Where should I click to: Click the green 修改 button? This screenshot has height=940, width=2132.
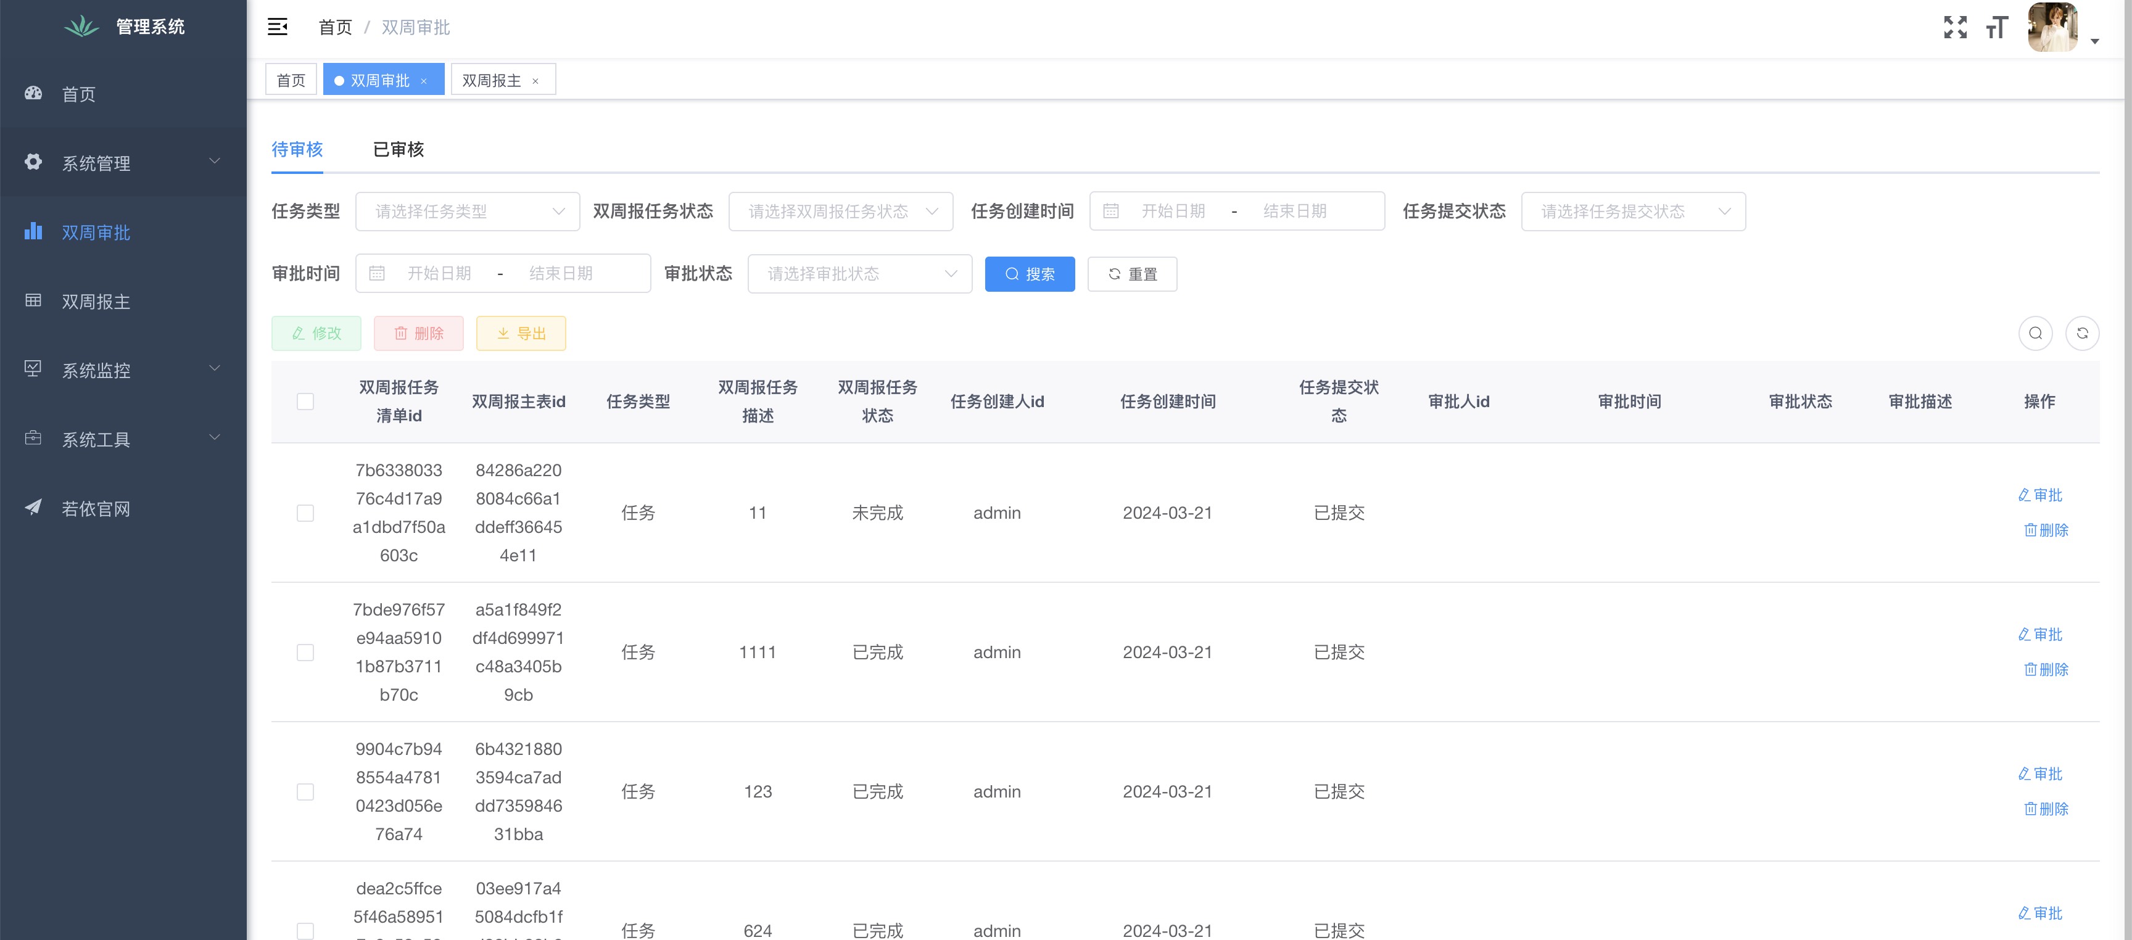(316, 334)
